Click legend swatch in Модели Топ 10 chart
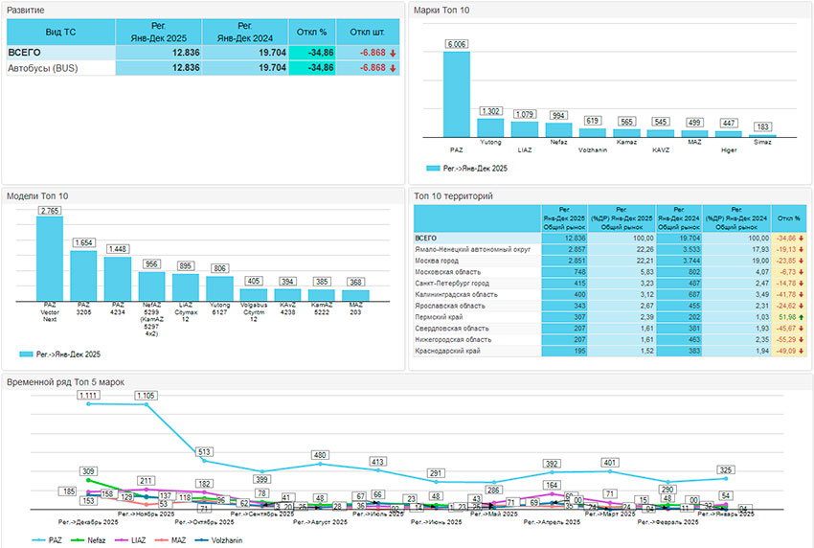This screenshot has height=548, width=814. coord(26,354)
